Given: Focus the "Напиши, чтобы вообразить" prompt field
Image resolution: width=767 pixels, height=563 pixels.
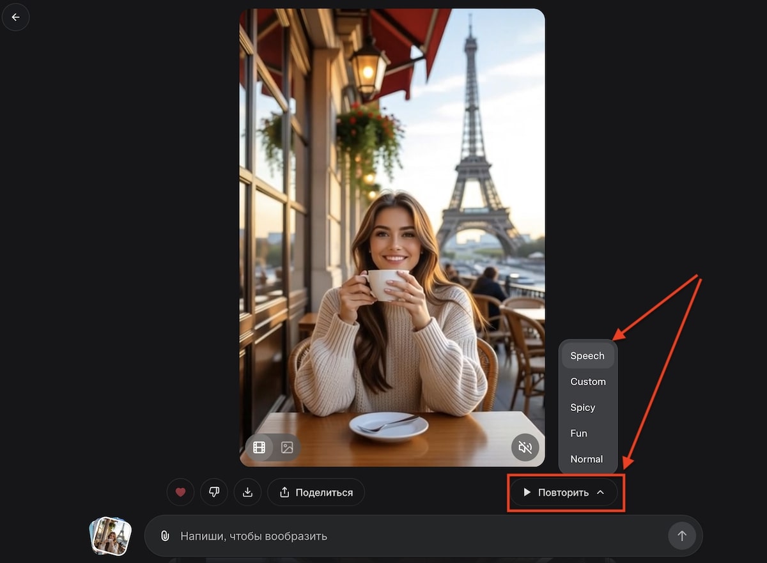Looking at the screenshot, I should pos(423,536).
